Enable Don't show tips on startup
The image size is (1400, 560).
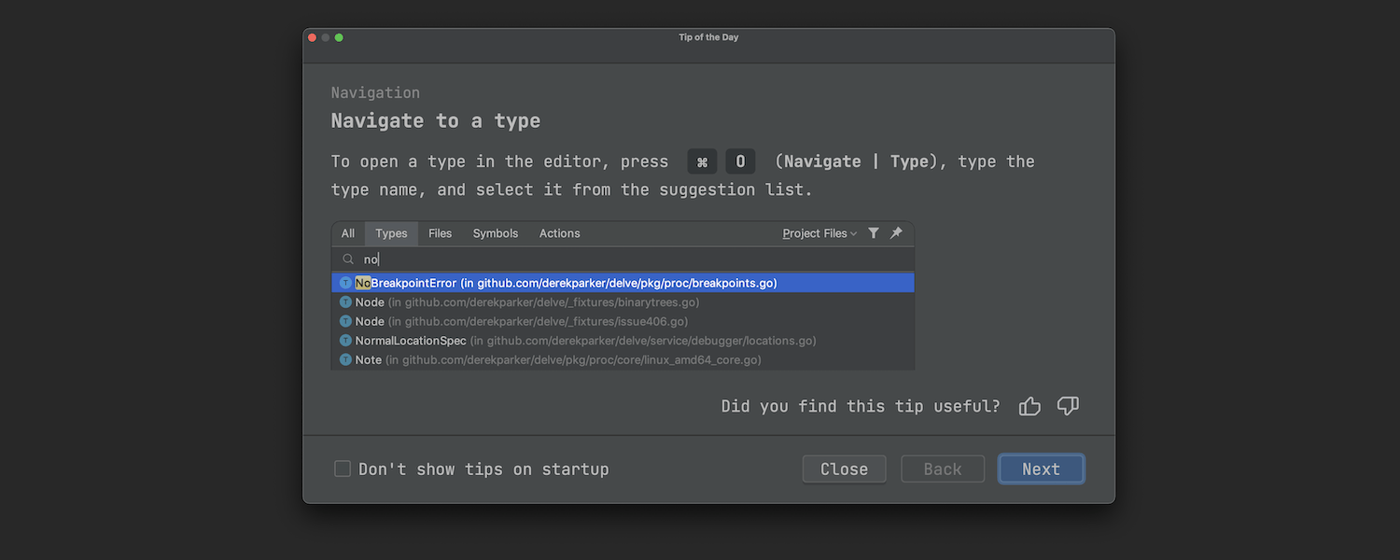click(343, 469)
